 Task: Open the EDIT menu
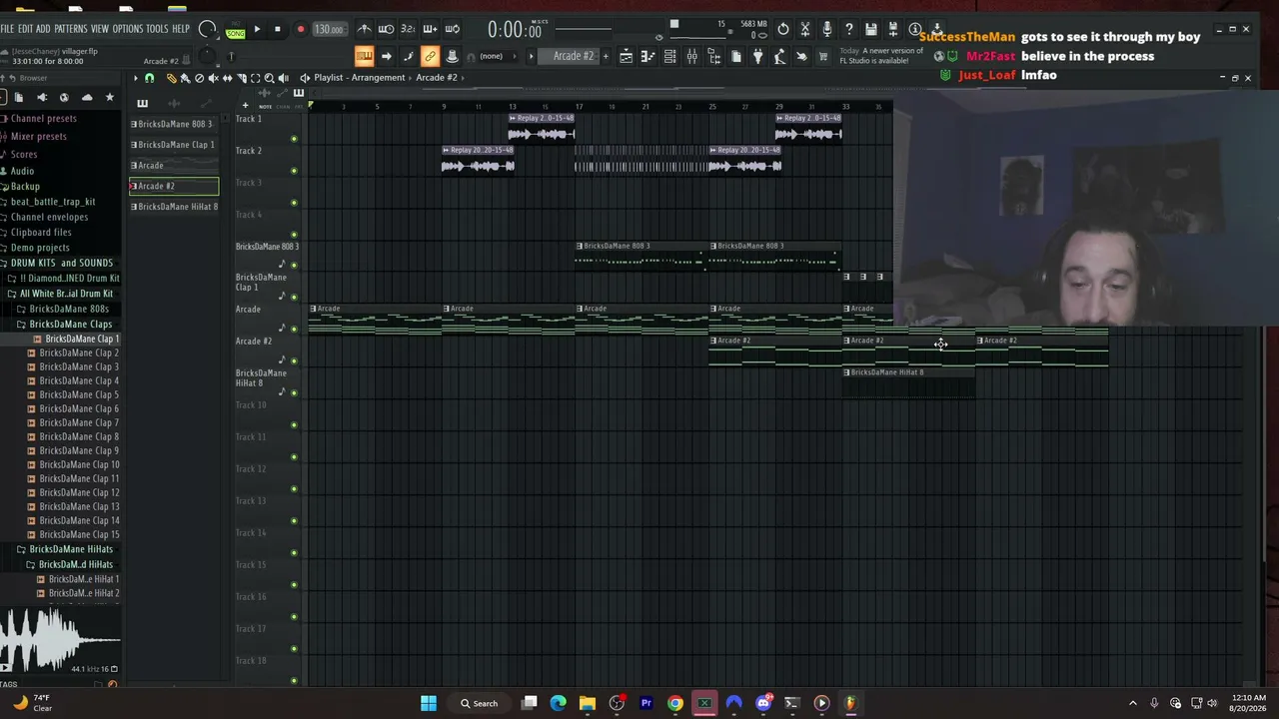click(25, 29)
